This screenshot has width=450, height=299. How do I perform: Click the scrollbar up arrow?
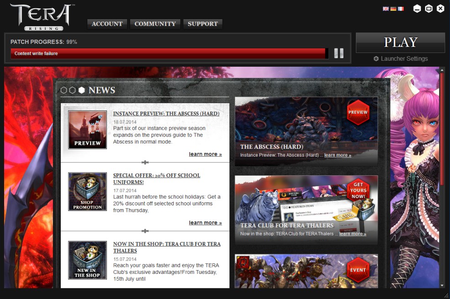tap(442, 70)
